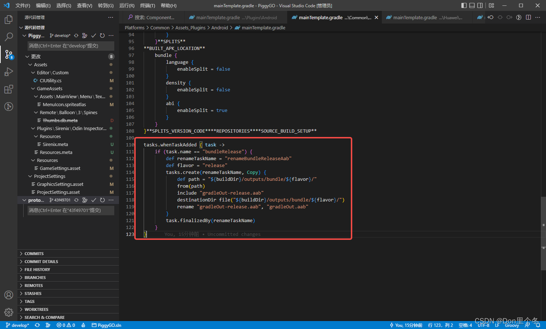Refresh the Piggy repository
The height and width of the screenshot is (329, 546).
pos(102,36)
